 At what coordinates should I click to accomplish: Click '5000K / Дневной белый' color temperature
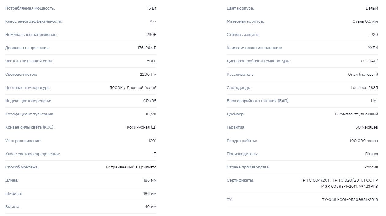[133, 88]
